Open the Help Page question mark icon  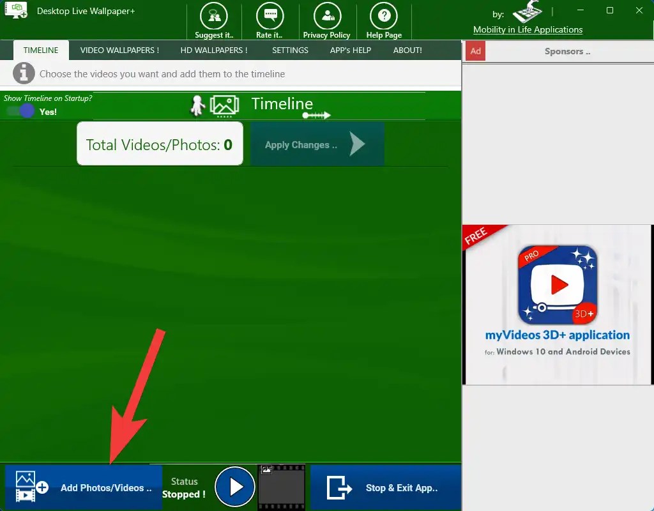[x=383, y=15]
